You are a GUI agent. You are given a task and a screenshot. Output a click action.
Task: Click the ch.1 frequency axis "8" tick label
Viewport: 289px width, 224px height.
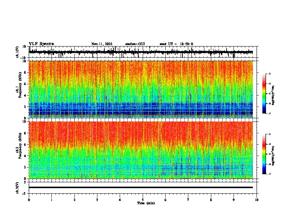[25, 72]
